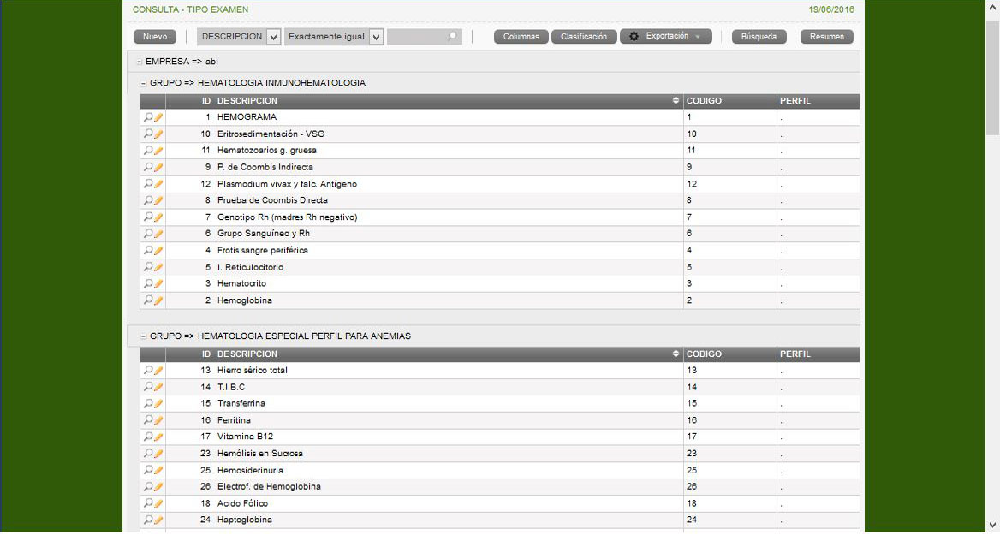Click the Nuevo button

tap(155, 37)
